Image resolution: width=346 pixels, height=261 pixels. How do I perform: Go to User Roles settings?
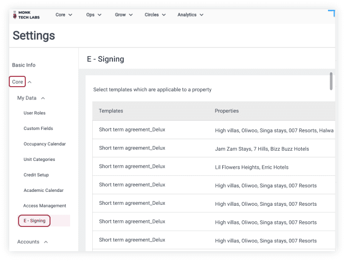(35, 113)
